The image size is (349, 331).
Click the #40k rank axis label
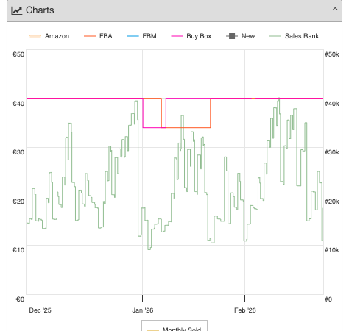coord(332,104)
